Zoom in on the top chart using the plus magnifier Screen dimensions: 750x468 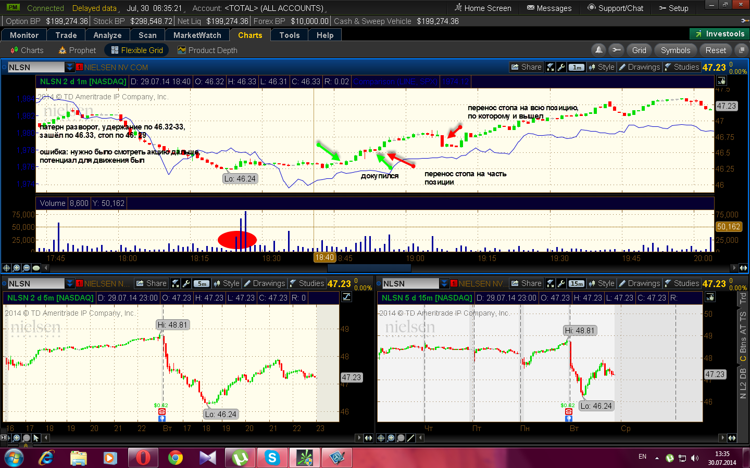coord(16,268)
